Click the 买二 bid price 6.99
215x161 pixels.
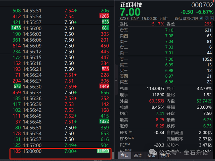coord(169,65)
